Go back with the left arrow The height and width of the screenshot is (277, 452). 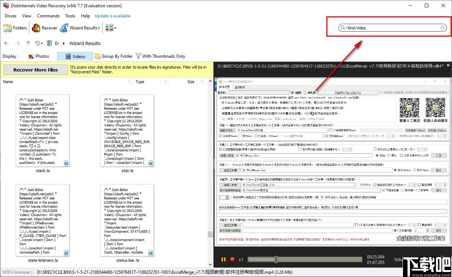click(x=7, y=43)
